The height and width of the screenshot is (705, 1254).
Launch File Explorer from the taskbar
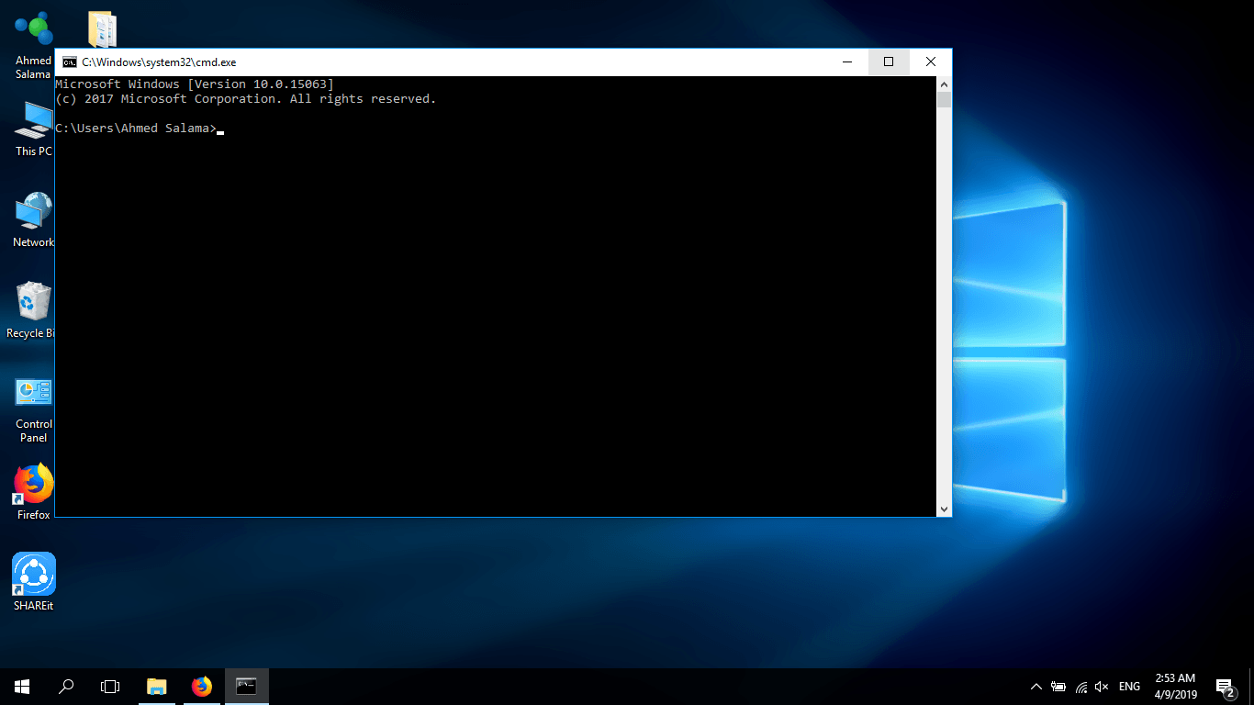[x=157, y=686]
